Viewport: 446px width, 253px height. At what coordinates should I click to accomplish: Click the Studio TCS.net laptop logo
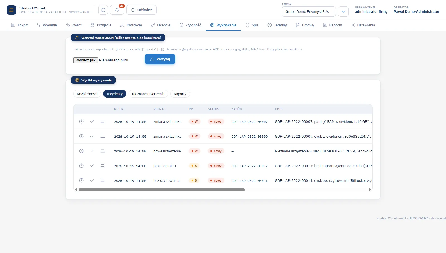pyautogui.click(x=11, y=10)
